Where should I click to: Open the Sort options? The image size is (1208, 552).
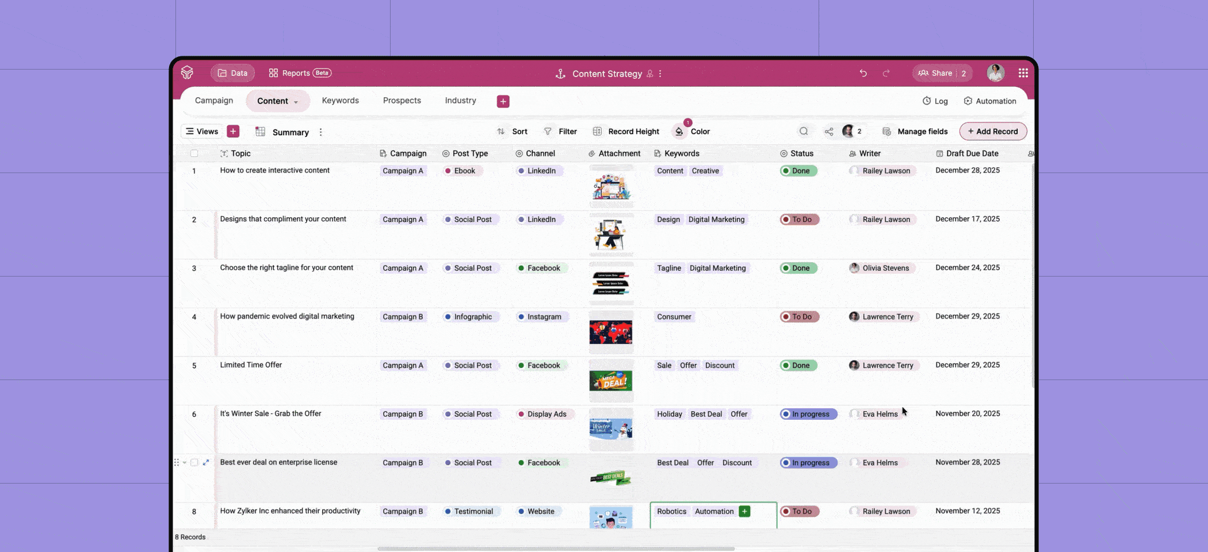[x=513, y=131]
